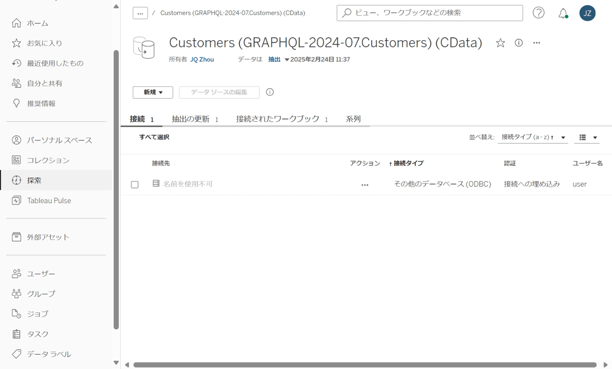The image size is (612, 369).
Task: Favorite the data source with star icon
Action: coord(500,43)
